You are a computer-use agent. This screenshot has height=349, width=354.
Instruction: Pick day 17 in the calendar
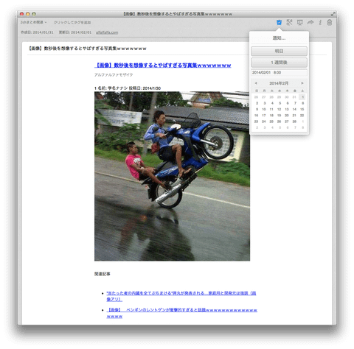pyautogui.click(x=264, y=116)
